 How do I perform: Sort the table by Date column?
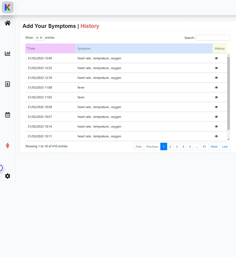pos(32,48)
